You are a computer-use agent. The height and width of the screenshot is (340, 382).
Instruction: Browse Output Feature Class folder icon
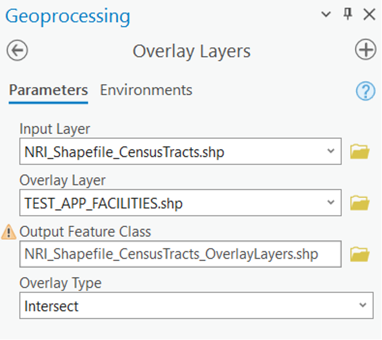point(360,254)
